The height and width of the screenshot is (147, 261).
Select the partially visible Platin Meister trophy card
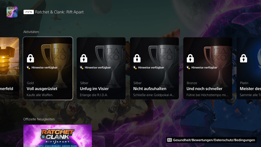[x=249, y=68]
